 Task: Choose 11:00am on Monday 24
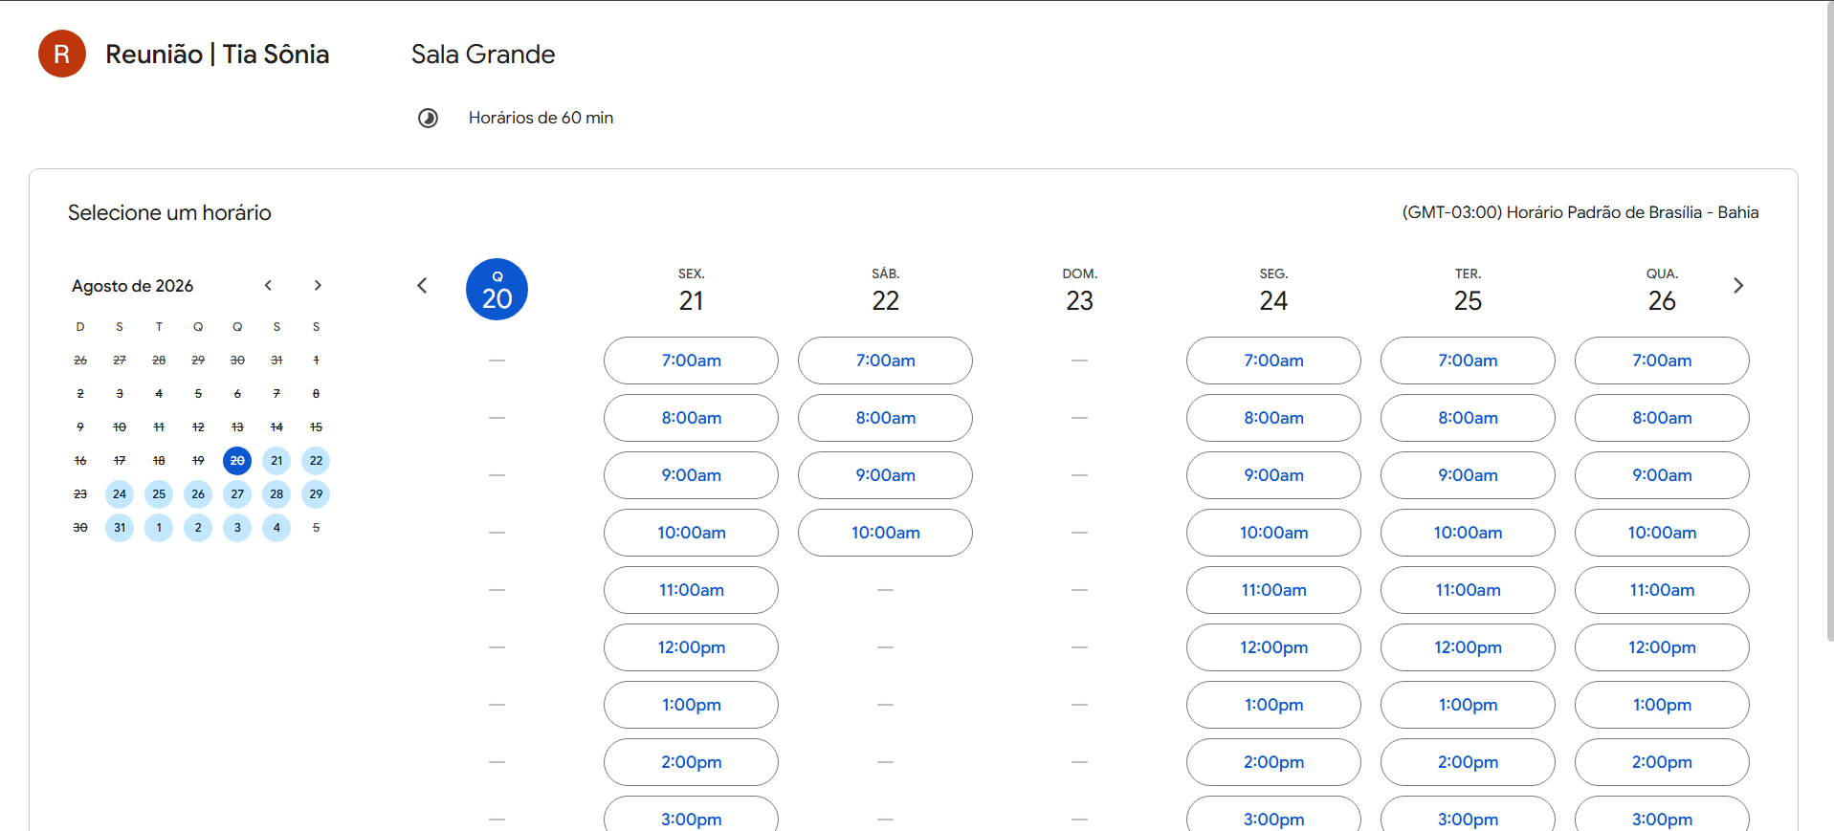click(x=1273, y=590)
